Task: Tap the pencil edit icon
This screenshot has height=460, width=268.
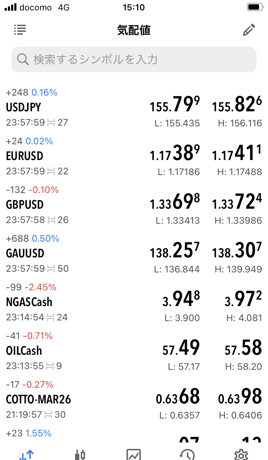Action: (249, 30)
